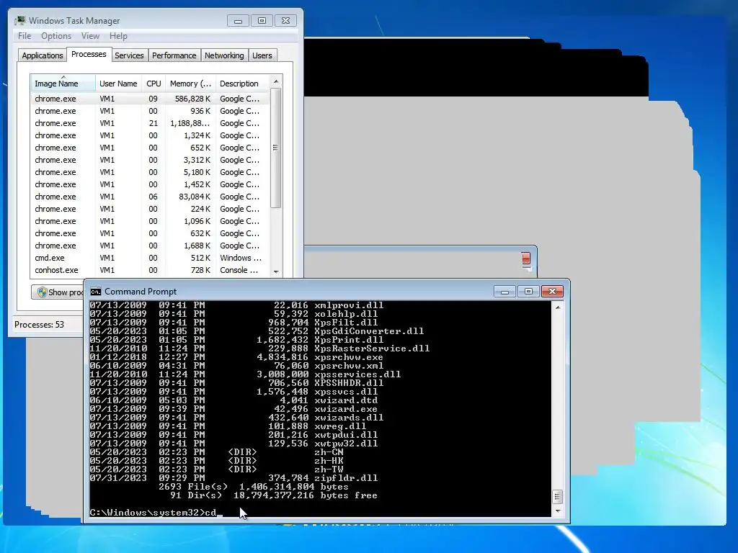The image size is (738, 553).
Task: Click xwizard.dtd in the Command Prompt listing
Action: pos(346,400)
